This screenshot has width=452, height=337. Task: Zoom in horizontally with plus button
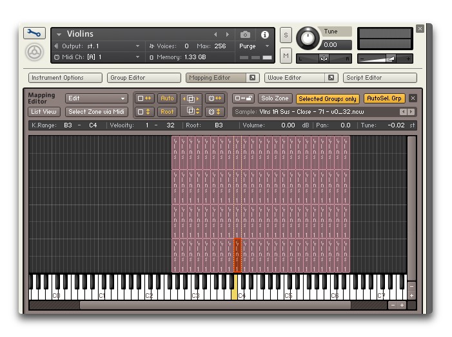402,305
